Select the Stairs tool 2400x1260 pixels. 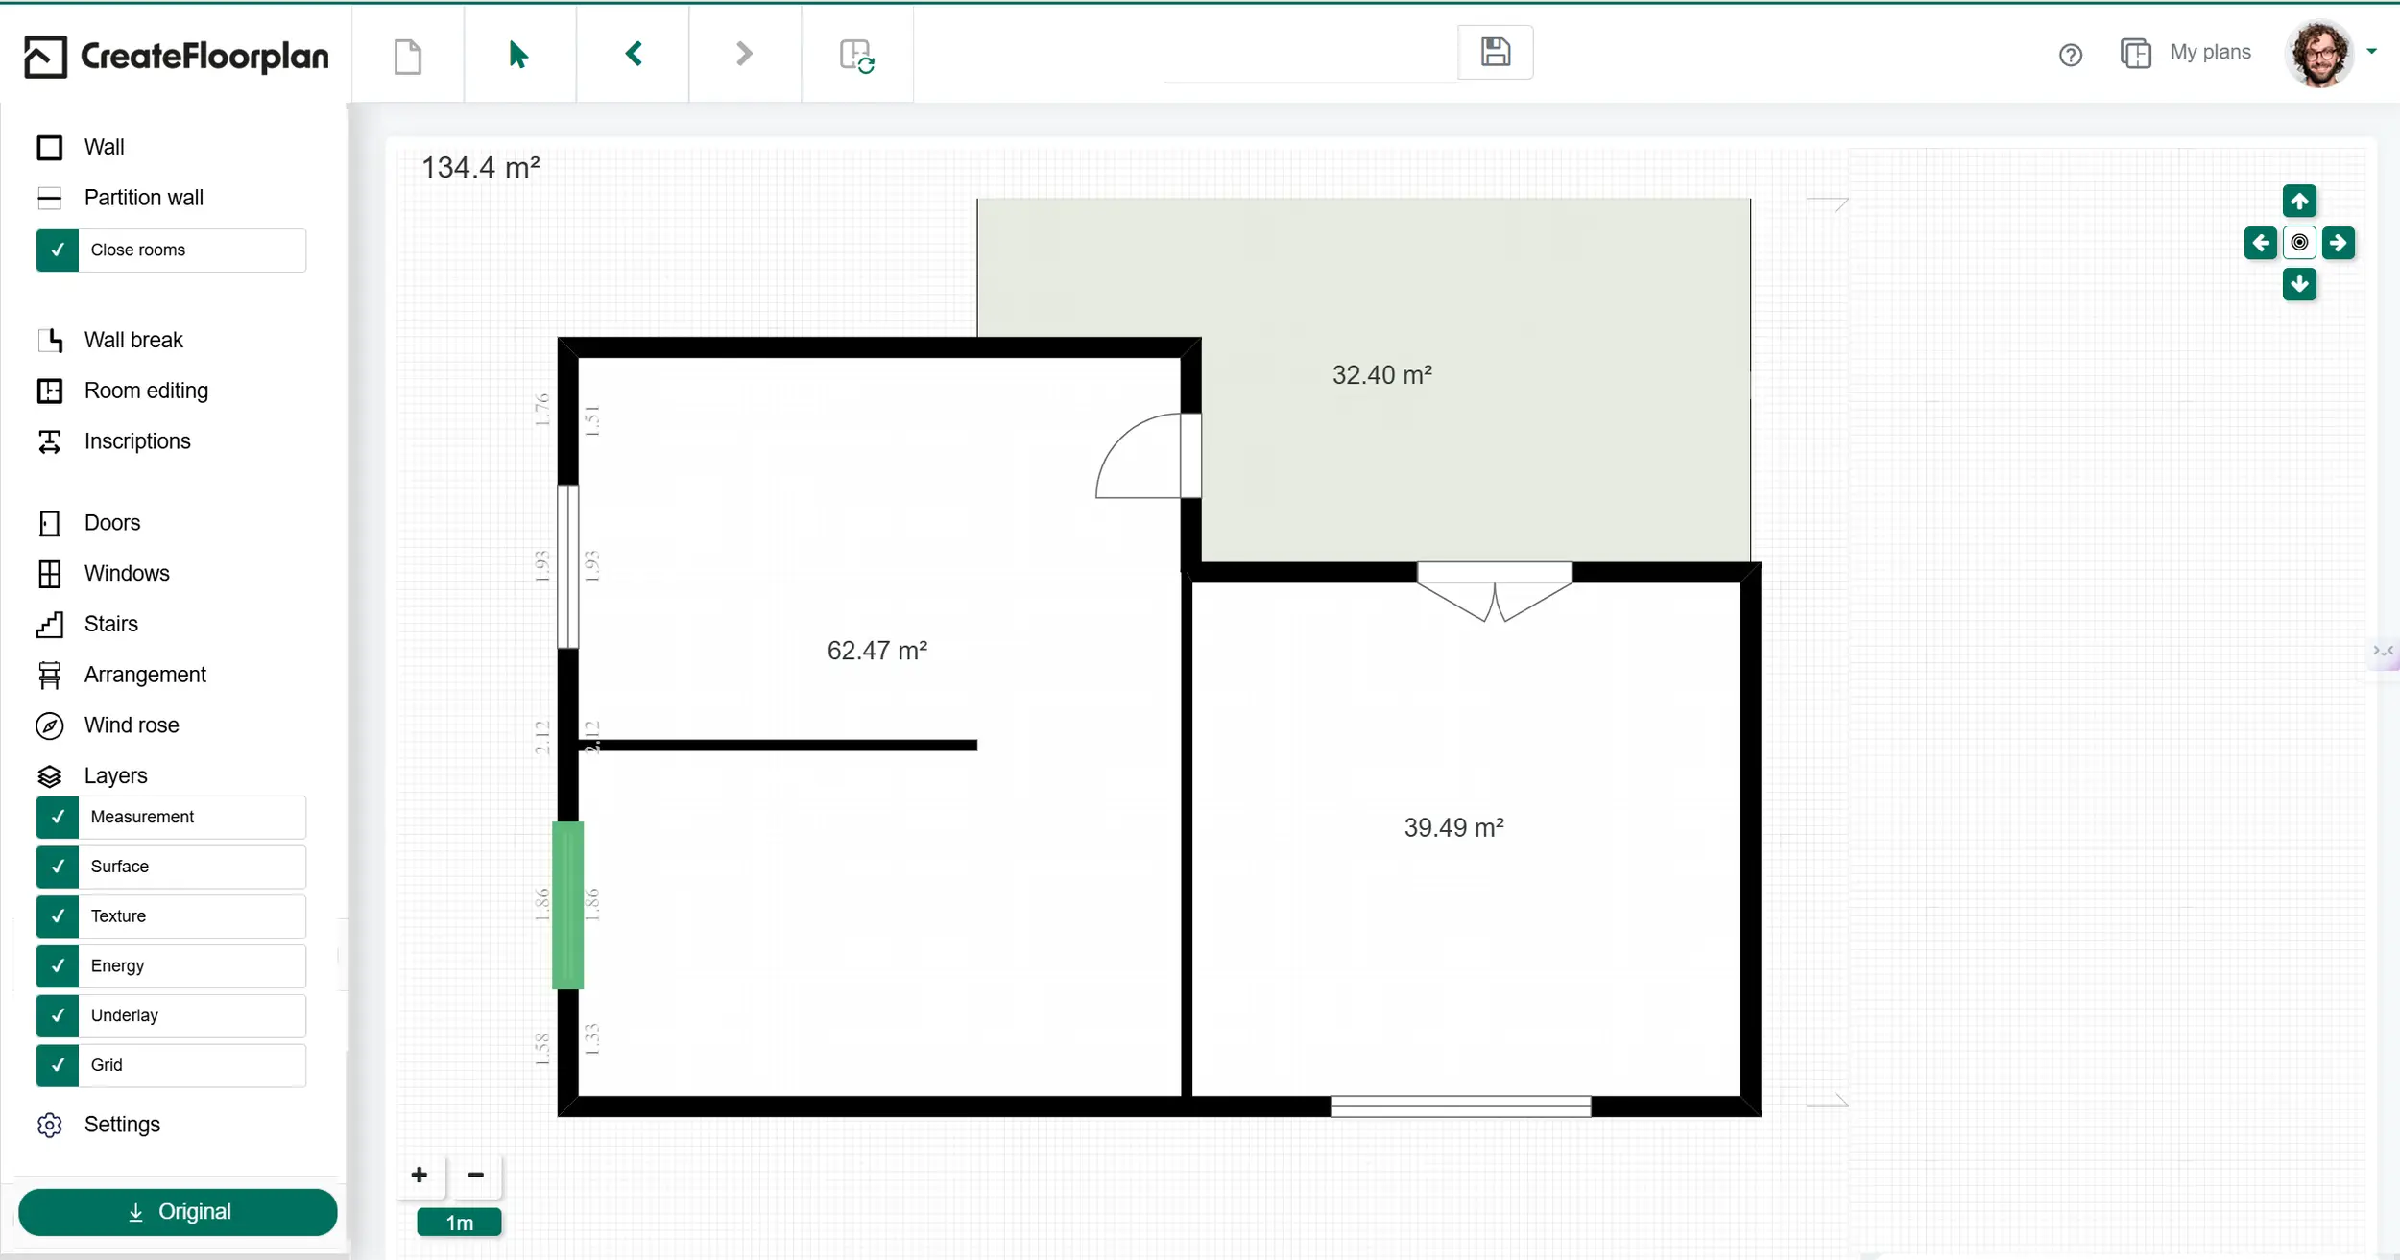tap(110, 624)
